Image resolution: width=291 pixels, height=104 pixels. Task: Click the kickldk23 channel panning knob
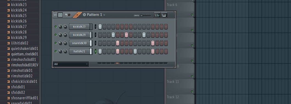(60, 27)
